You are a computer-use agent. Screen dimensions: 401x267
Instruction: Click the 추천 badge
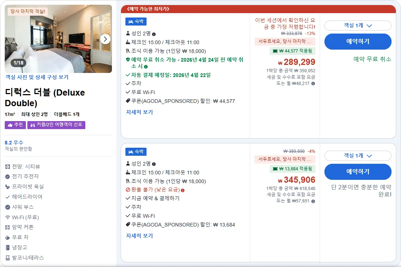click(x=15, y=125)
